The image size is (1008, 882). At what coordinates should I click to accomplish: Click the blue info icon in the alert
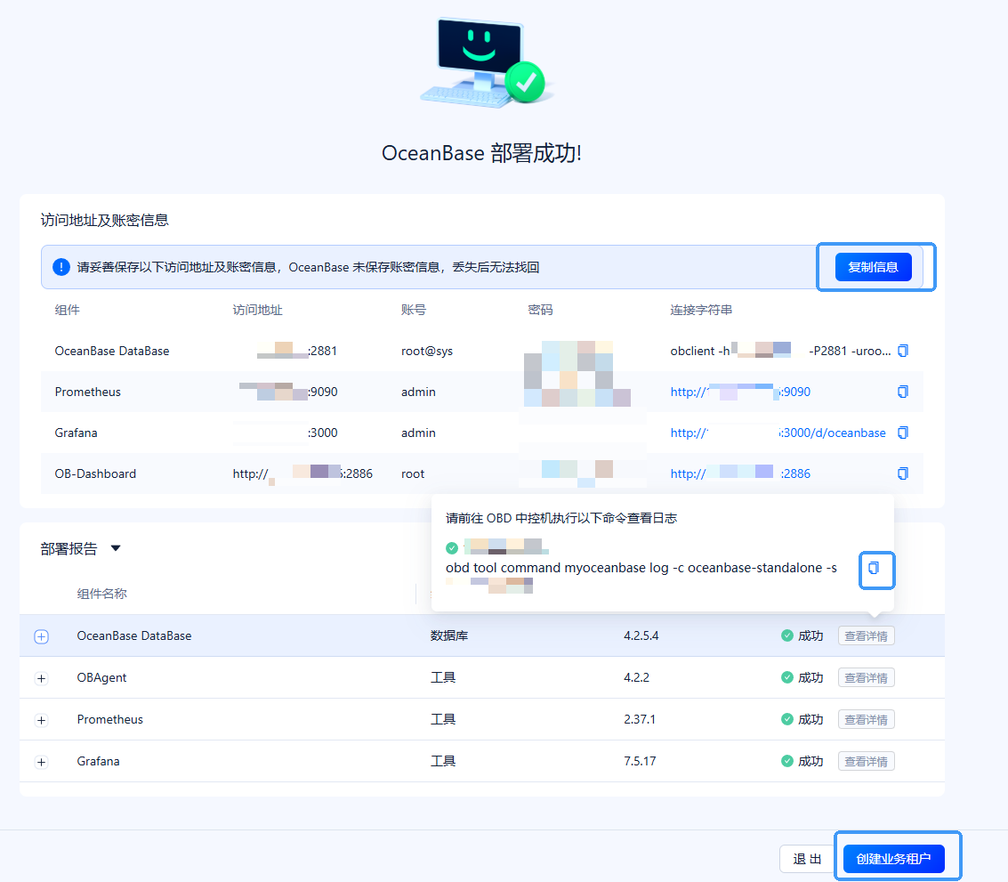tap(61, 267)
